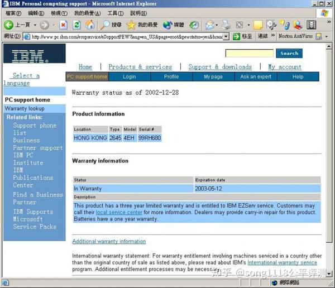Click the Mail envelope toolbar icon

pos(209,25)
